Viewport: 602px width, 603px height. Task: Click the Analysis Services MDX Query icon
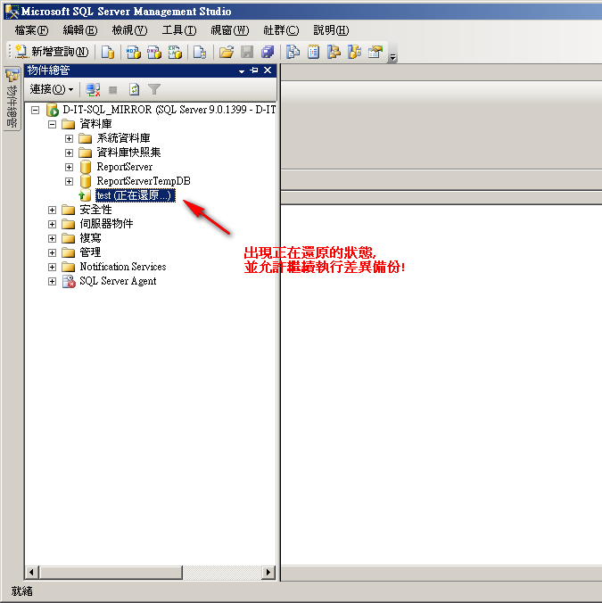pos(134,52)
